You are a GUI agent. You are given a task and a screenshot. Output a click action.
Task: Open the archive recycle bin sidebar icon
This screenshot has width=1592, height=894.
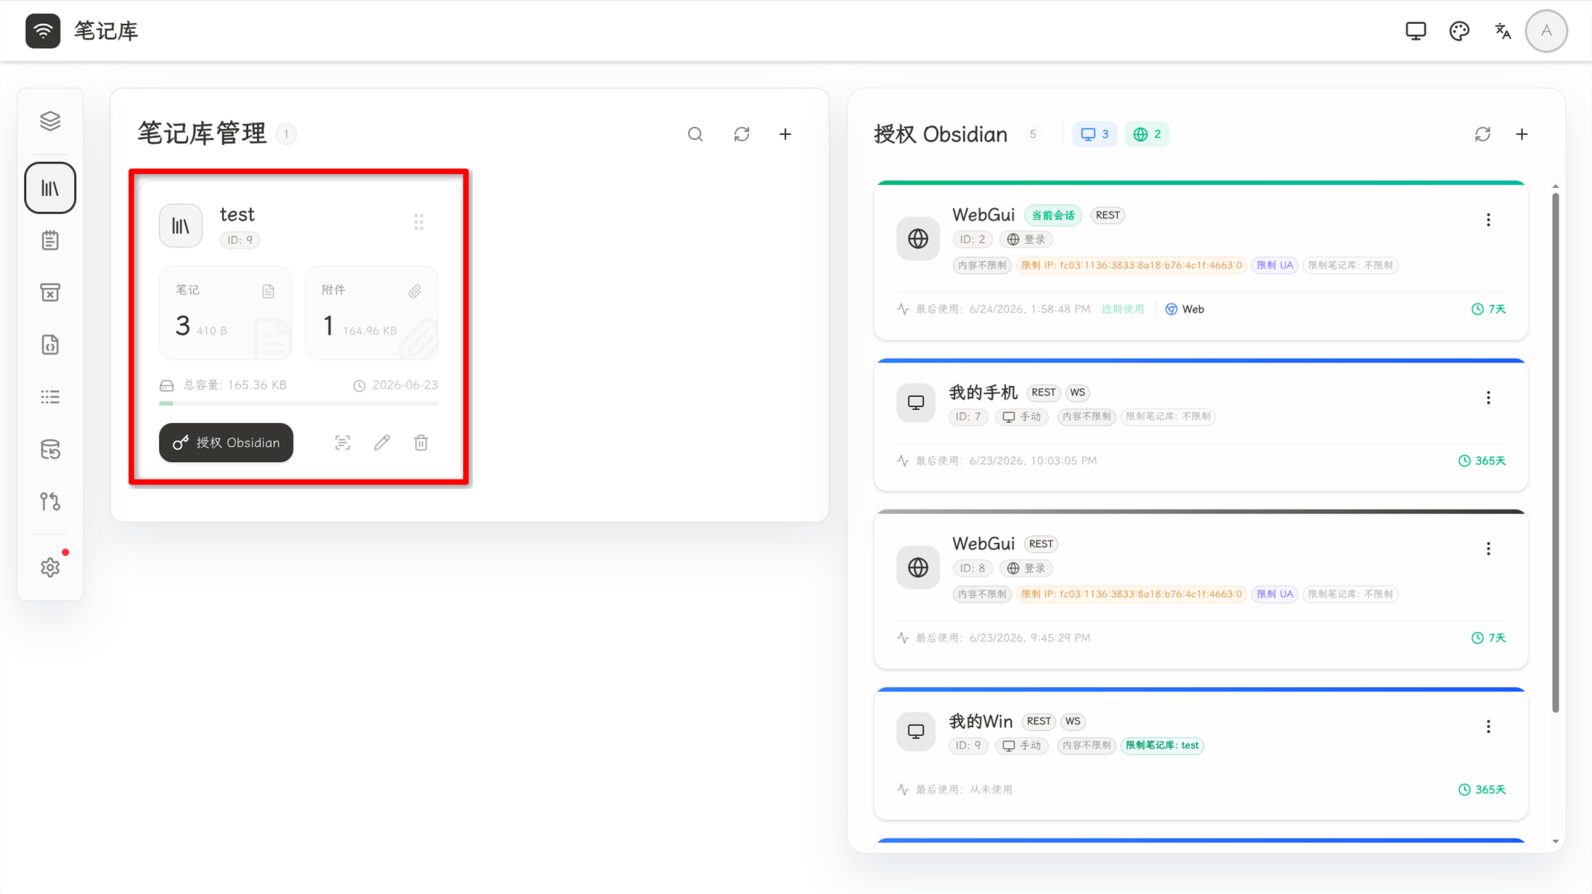(50, 292)
